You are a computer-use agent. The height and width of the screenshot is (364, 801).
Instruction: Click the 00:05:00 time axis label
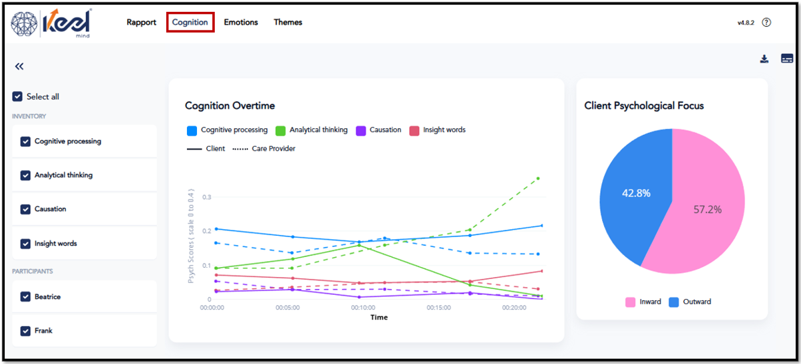(x=287, y=308)
